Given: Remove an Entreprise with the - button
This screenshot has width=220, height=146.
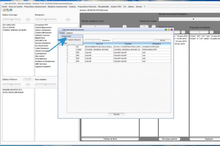Looking at the screenshot, I should pos(68,20).
